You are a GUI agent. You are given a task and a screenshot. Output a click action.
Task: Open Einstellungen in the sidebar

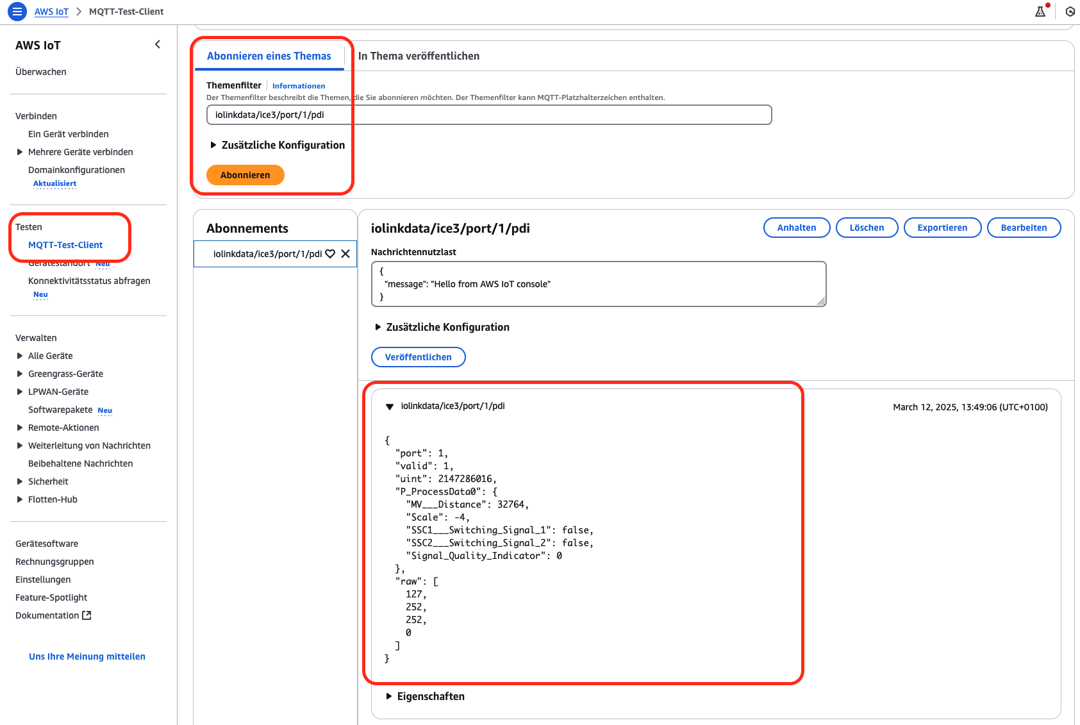point(43,579)
